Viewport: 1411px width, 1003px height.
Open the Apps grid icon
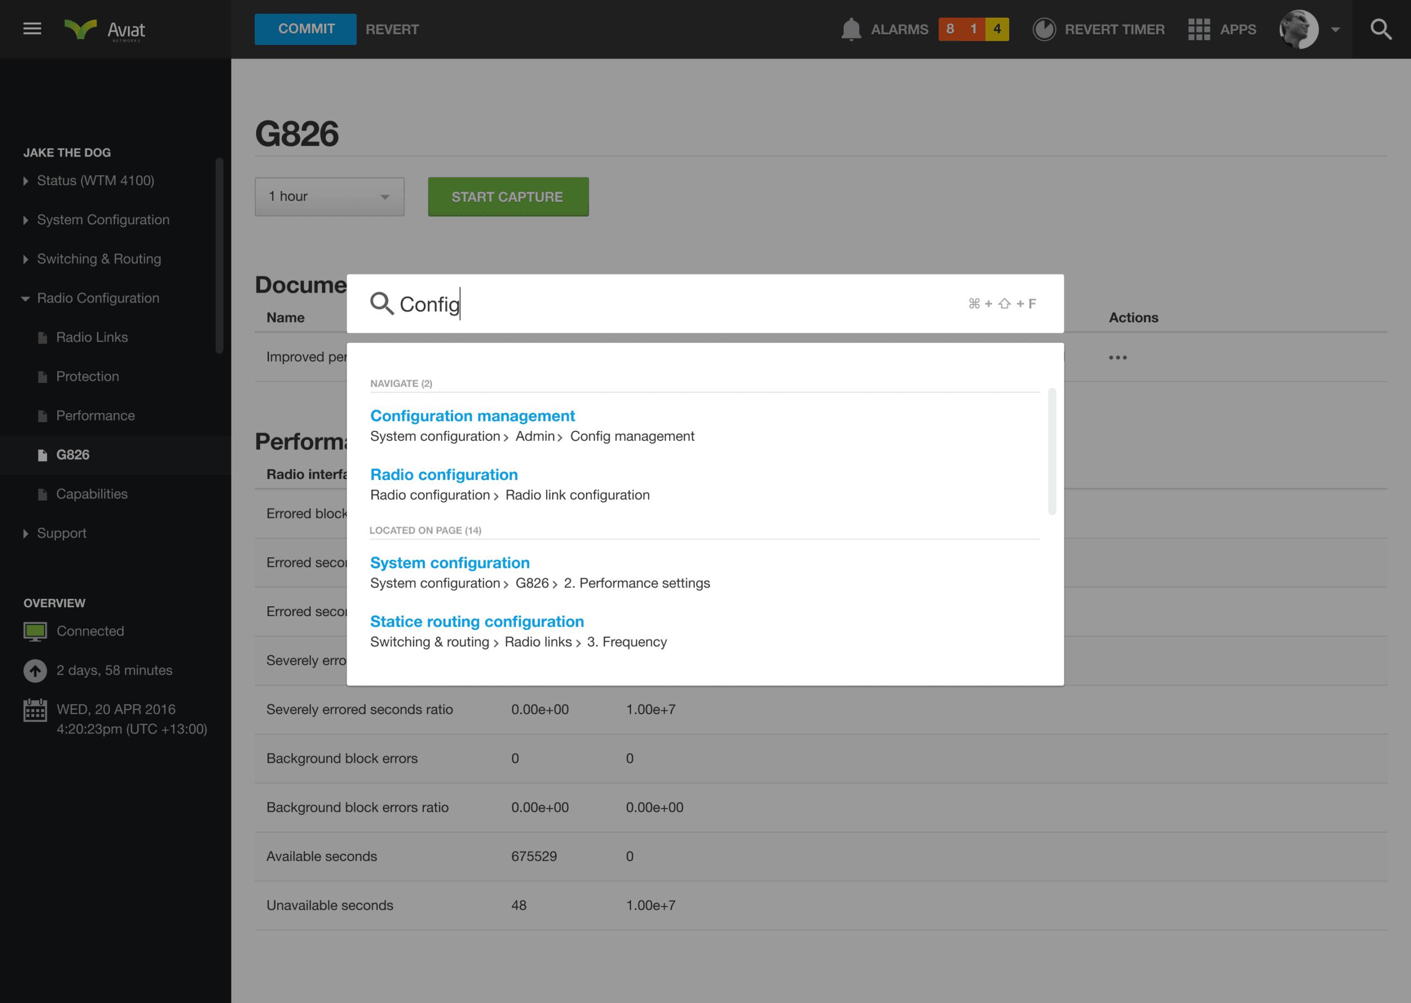point(1199,29)
